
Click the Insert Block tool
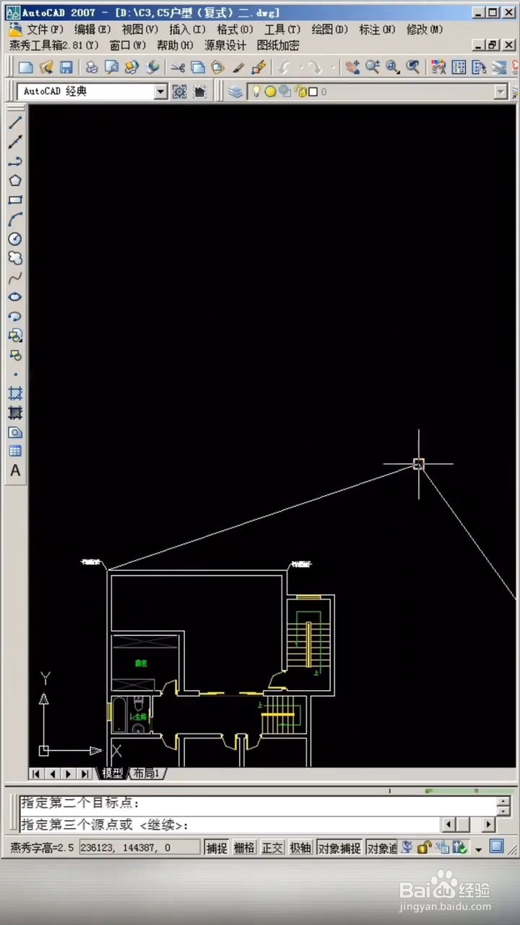[x=15, y=335]
